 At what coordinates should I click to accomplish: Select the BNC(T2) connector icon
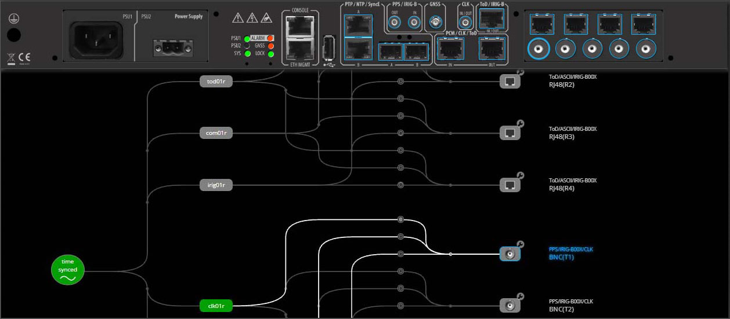[x=509, y=306]
